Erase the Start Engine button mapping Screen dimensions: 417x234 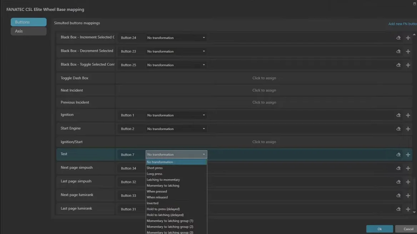pos(398,129)
